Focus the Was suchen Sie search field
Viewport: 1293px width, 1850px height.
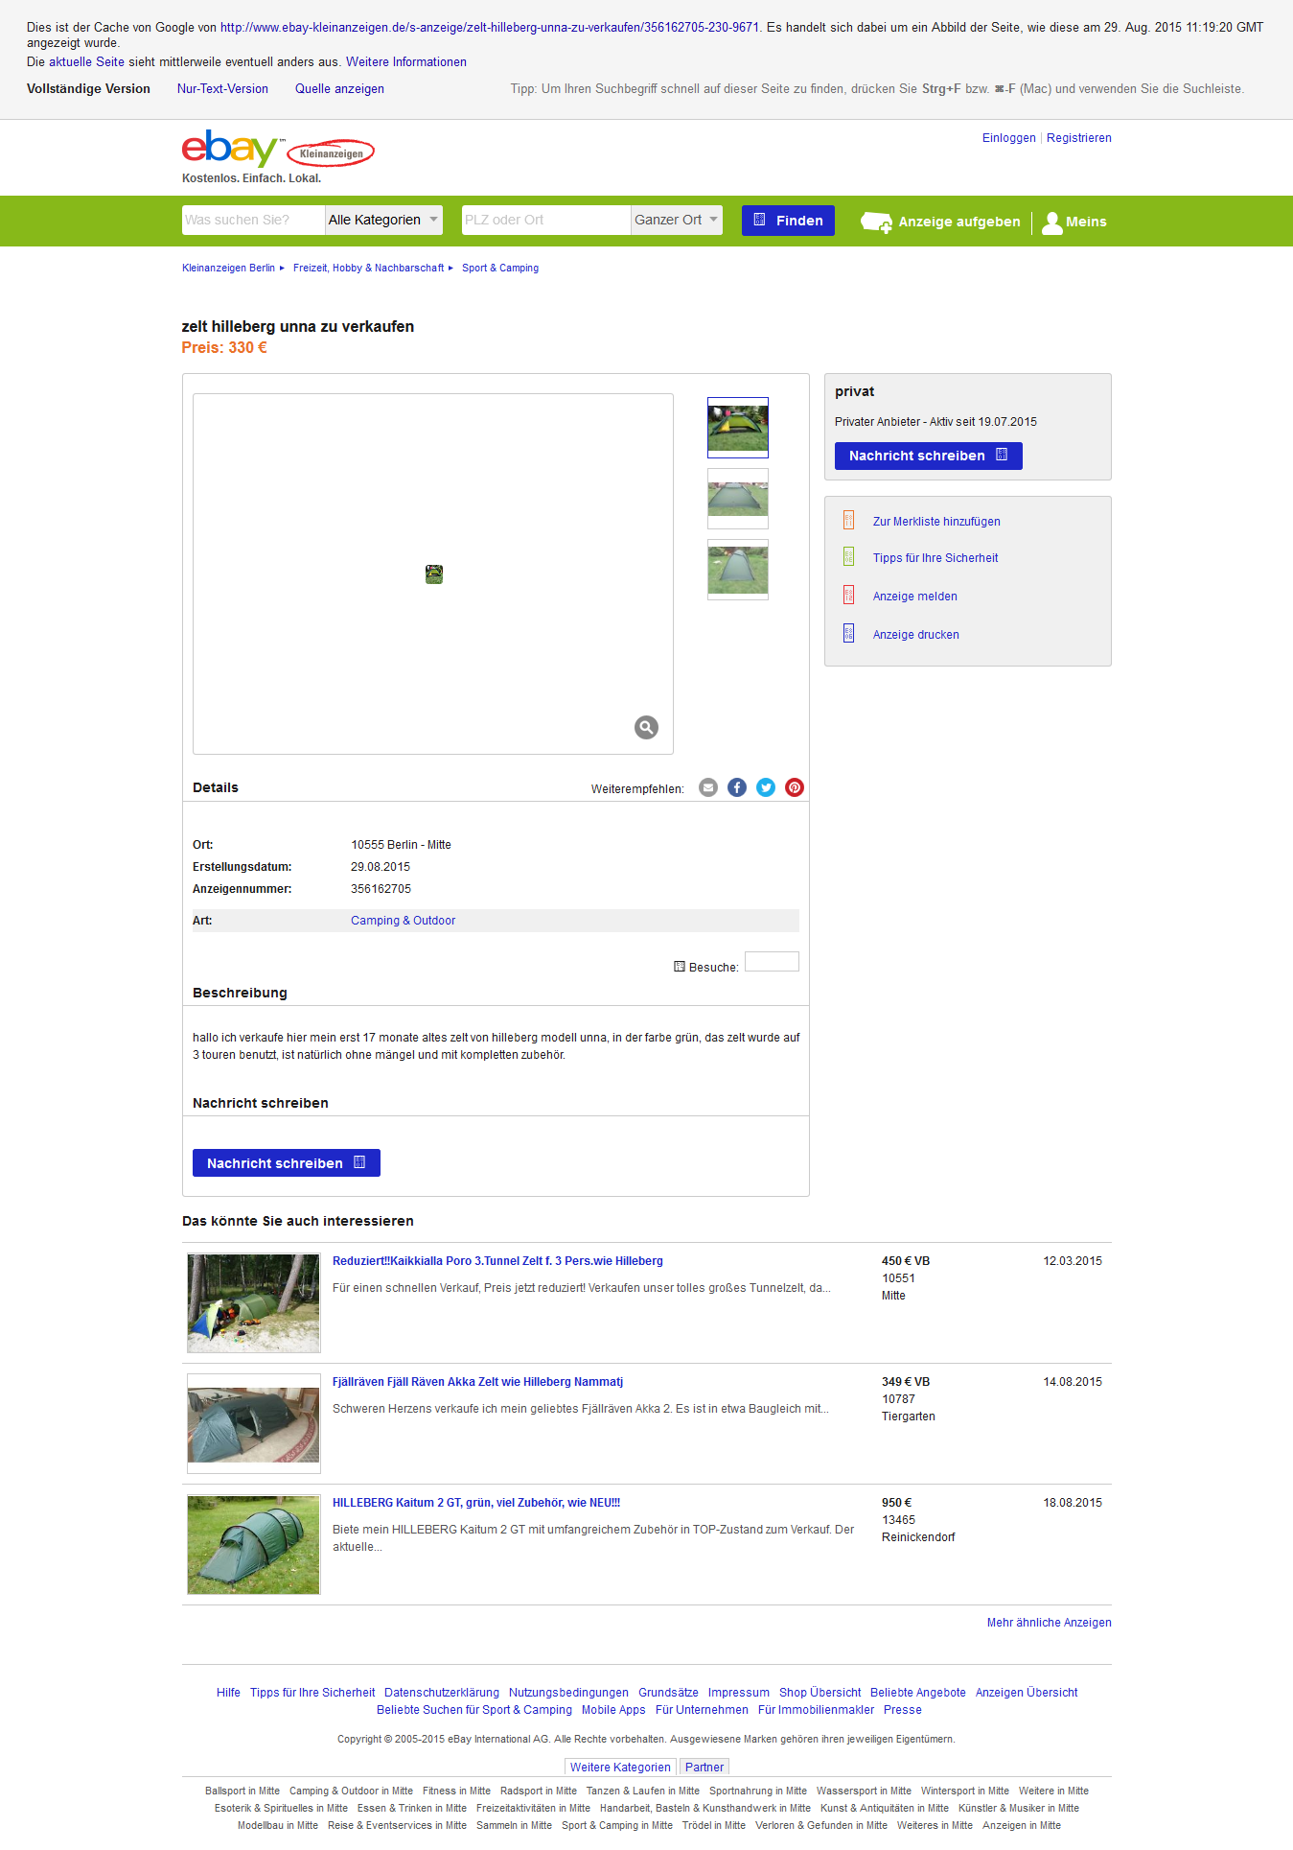(254, 220)
